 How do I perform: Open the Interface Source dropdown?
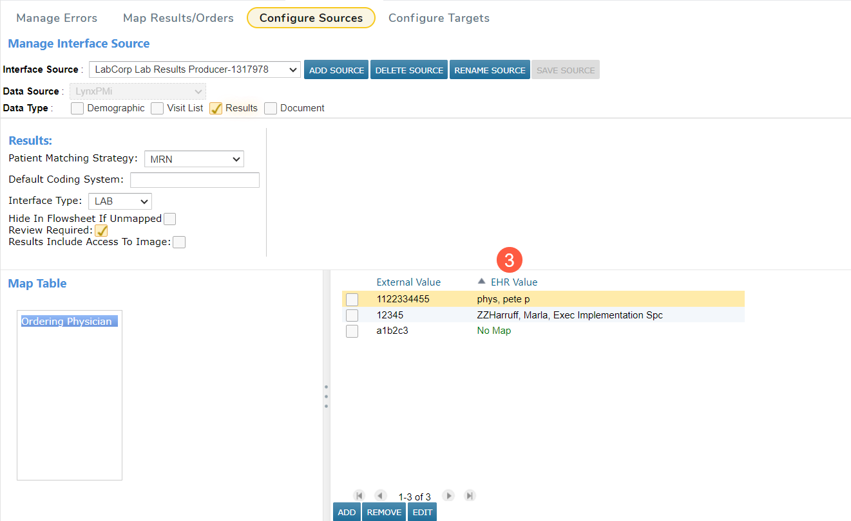pos(195,69)
